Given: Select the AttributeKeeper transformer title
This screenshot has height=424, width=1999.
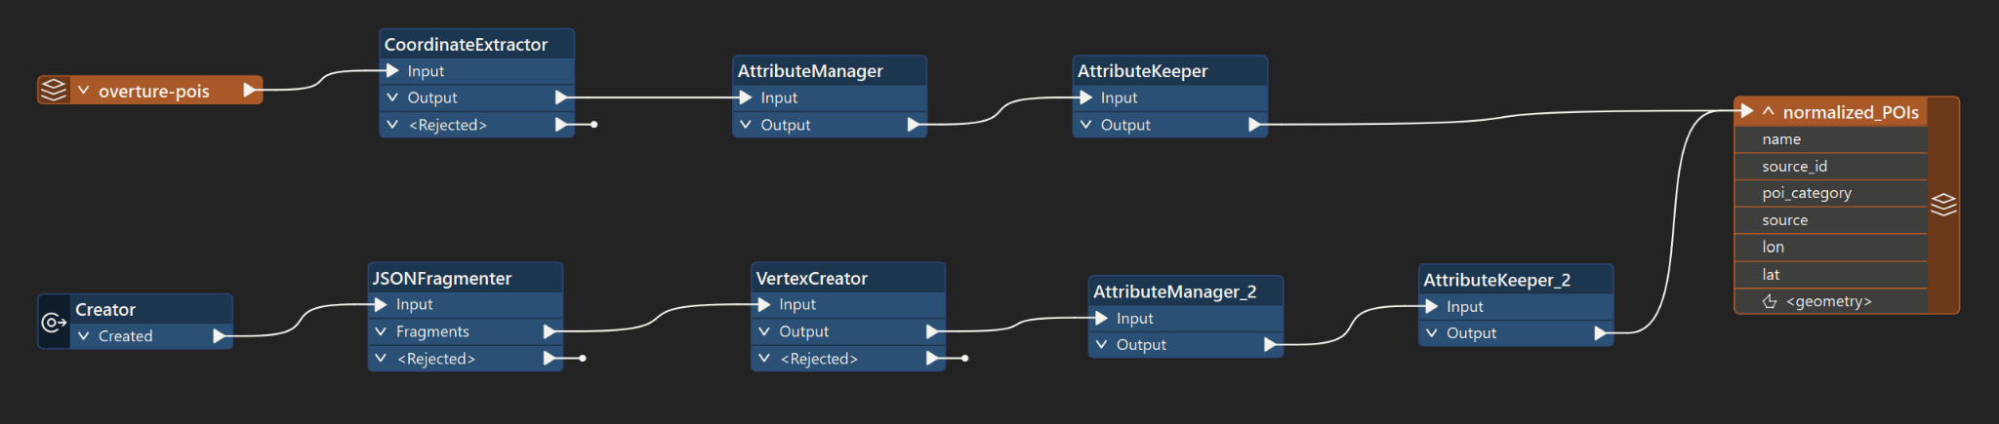Looking at the screenshot, I should pyautogui.click(x=1142, y=70).
